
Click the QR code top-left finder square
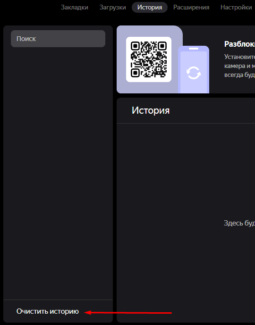point(136,46)
